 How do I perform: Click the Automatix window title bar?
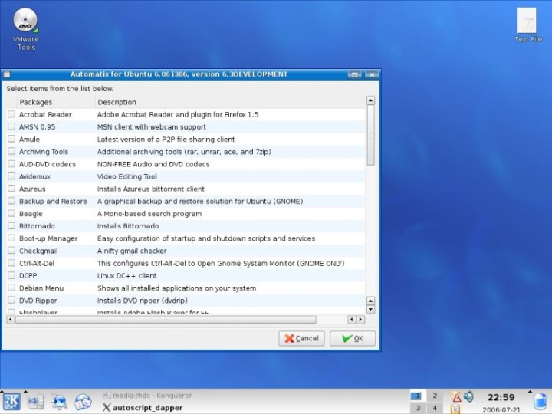[179, 74]
